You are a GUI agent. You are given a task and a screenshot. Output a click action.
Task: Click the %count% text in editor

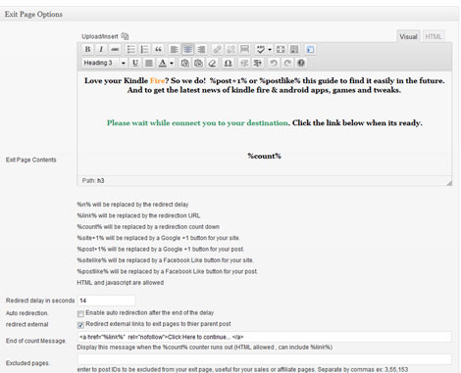(x=264, y=156)
